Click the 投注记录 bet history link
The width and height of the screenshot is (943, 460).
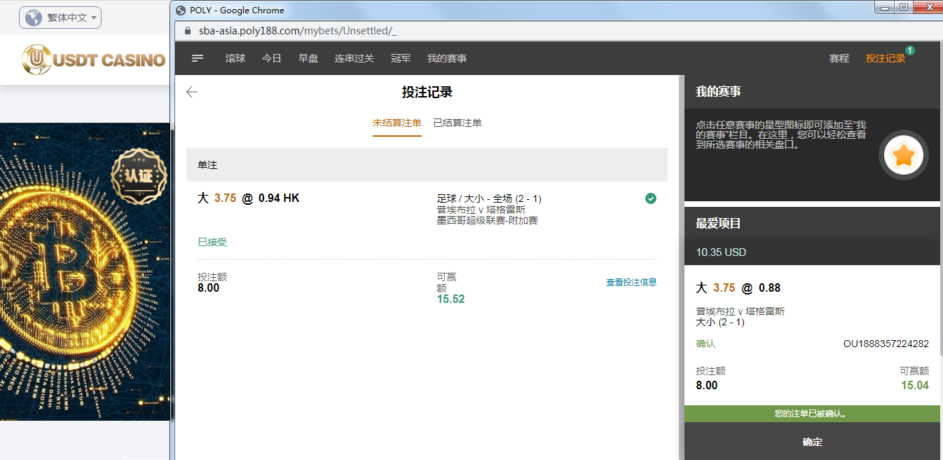coord(886,58)
